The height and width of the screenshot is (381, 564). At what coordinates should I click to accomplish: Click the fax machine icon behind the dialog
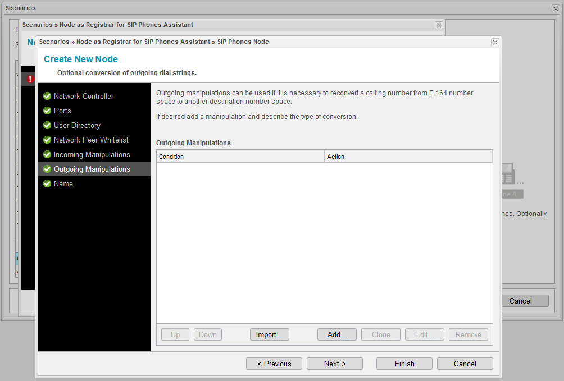coord(507,174)
